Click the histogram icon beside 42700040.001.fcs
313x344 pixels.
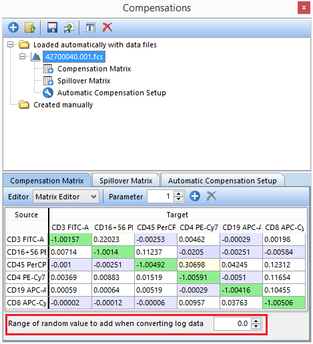tap(36, 57)
